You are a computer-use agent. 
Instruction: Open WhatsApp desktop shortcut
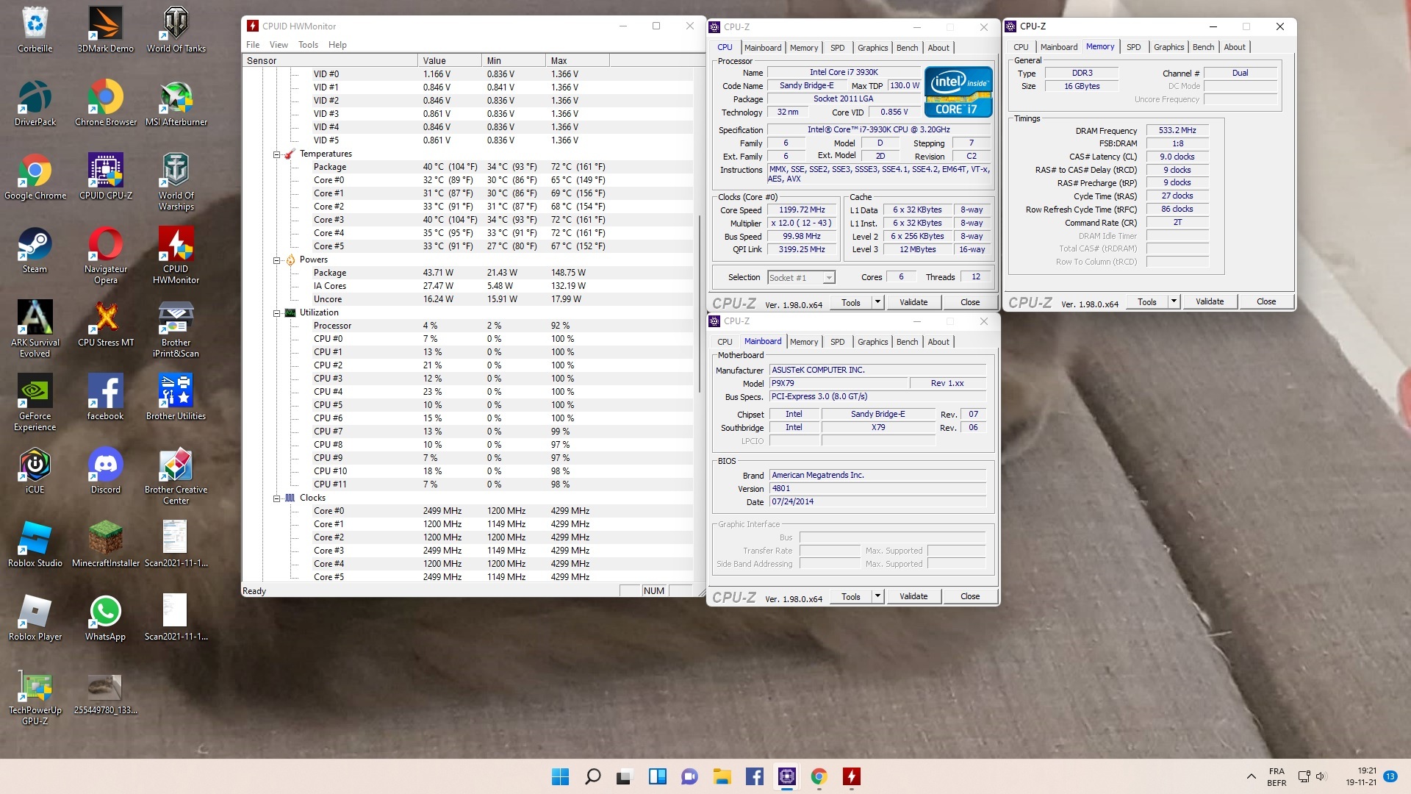(106, 618)
